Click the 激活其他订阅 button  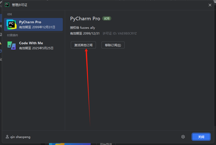coord(83,45)
